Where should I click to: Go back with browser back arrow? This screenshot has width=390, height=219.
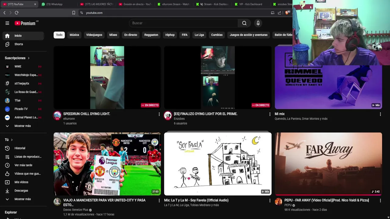click(4, 13)
